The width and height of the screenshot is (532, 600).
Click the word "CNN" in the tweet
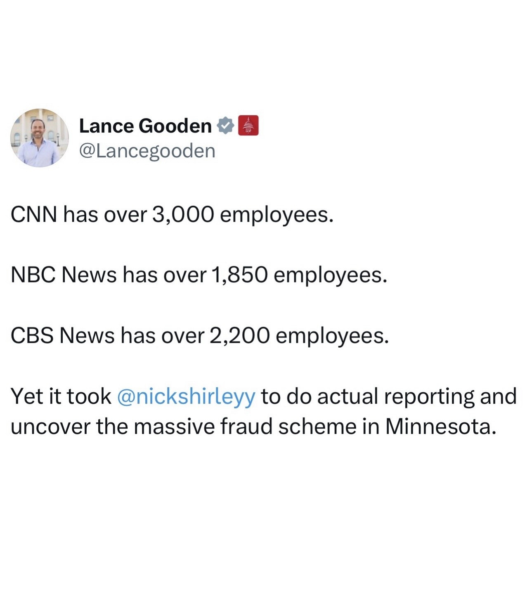(x=34, y=215)
